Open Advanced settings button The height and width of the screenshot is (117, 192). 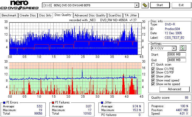point(174,89)
